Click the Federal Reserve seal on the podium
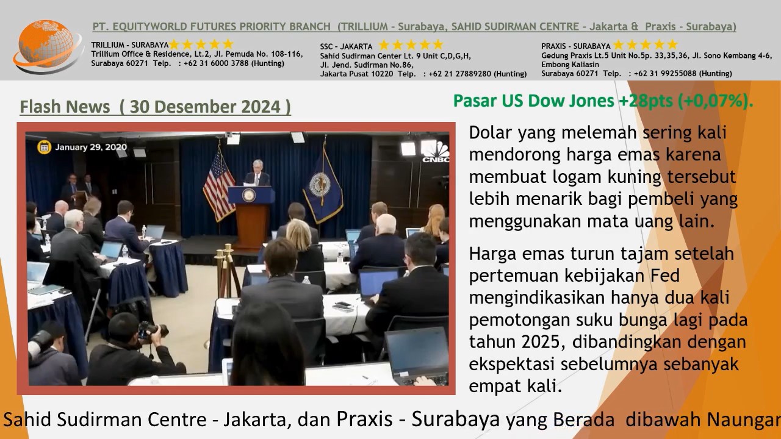 coord(249,195)
